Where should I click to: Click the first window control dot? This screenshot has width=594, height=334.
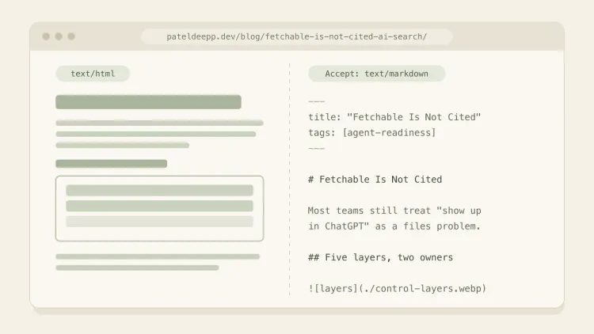click(x=46, y=36)
